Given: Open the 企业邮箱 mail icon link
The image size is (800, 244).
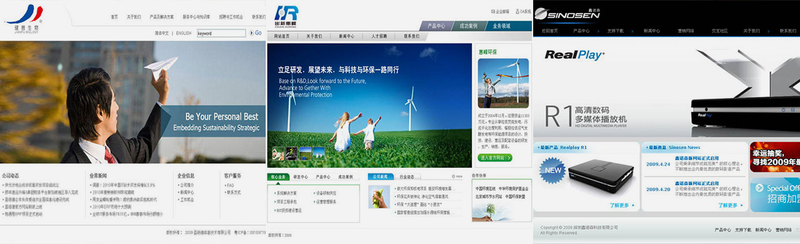Looking at the screenshot, I should click(x=500, y=11).
